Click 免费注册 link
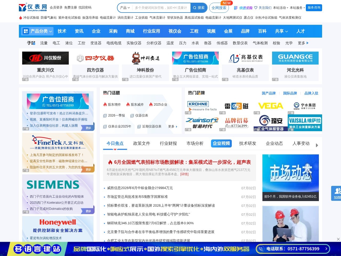Image resolution: width=341 pixels, height=256 pixels. click(70, 7)
